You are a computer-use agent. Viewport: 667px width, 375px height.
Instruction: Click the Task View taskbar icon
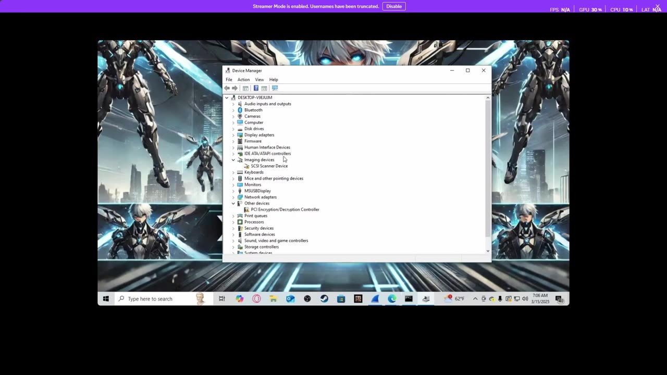coord(222,298)
